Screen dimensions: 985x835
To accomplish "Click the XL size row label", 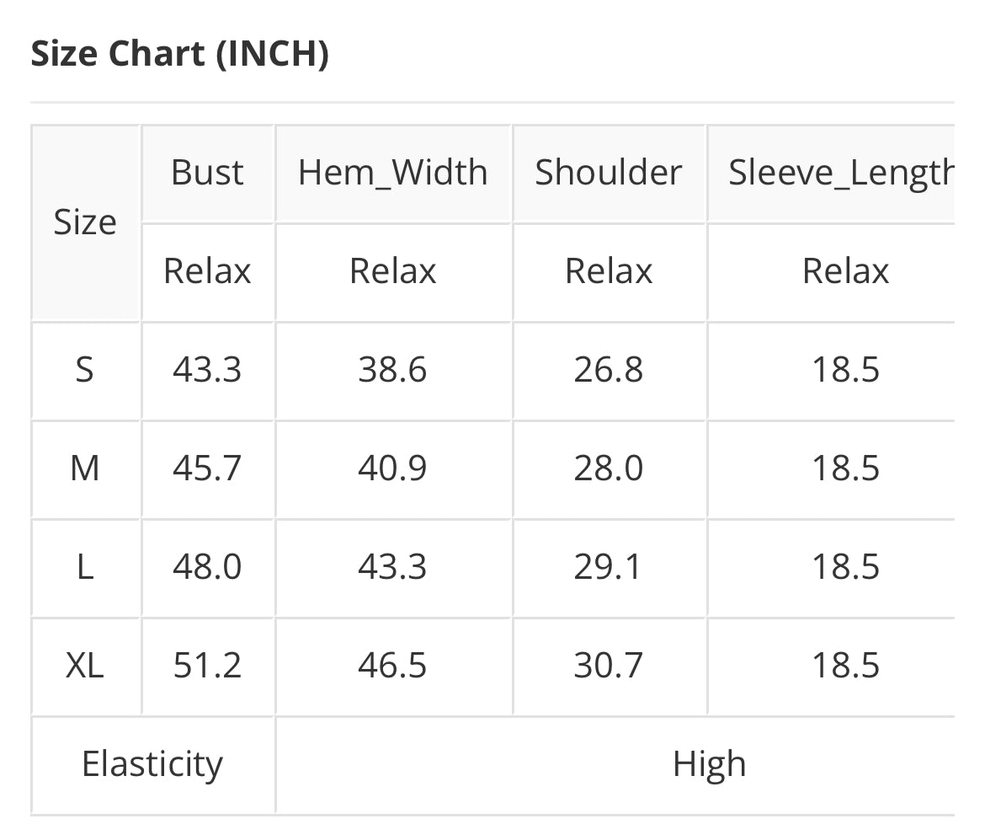I will coord(85,666).
